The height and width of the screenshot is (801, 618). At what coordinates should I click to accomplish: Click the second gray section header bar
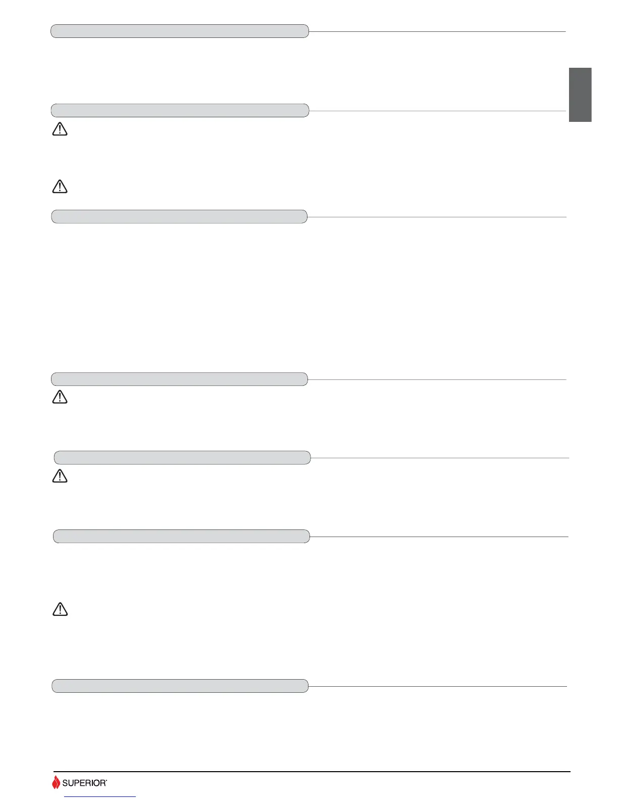click(179, 110)
